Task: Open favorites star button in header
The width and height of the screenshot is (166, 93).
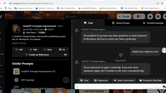Action: (150, 17)
